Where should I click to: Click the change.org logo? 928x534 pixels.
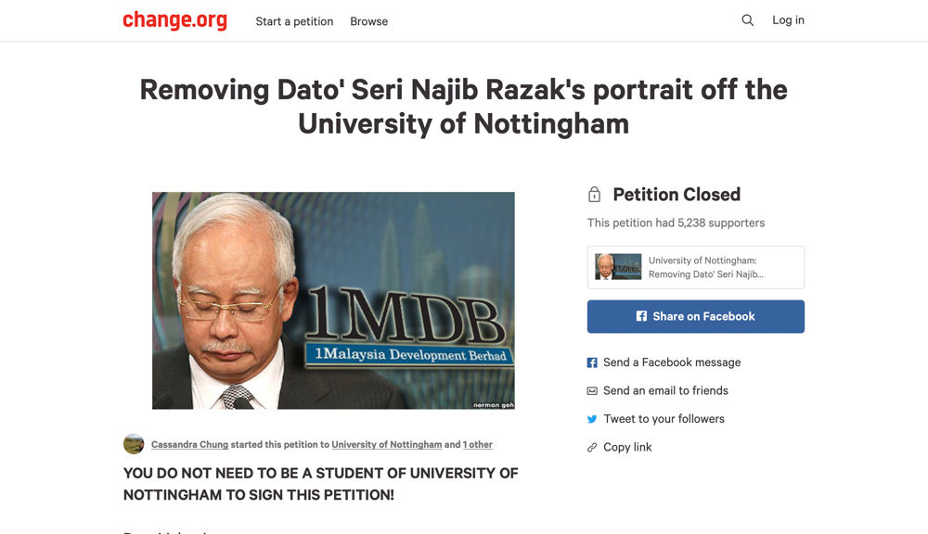174,20
